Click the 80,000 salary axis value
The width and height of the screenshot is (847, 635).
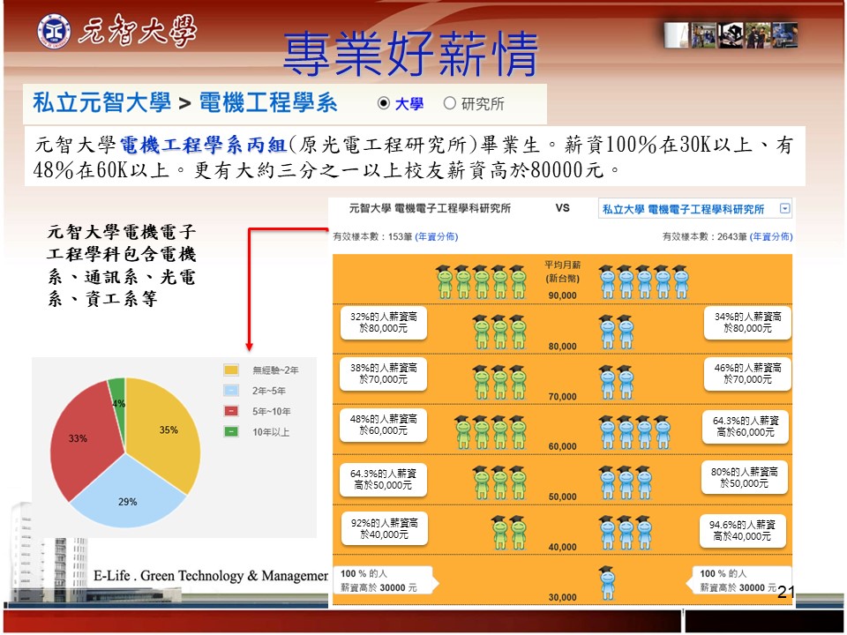coord(562,346)
